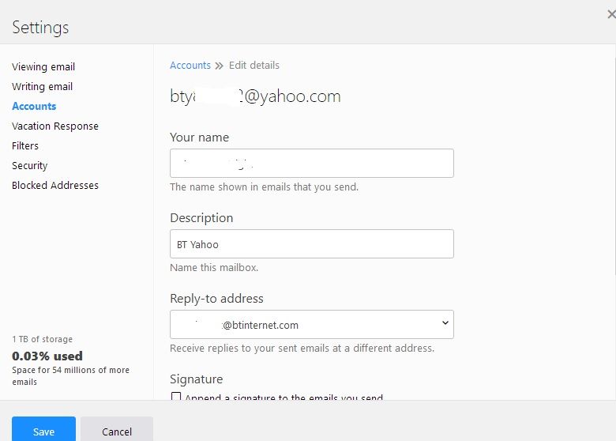Expand the Reply-to address dropdown
The image size is (616, 441).
coord(312,325)
